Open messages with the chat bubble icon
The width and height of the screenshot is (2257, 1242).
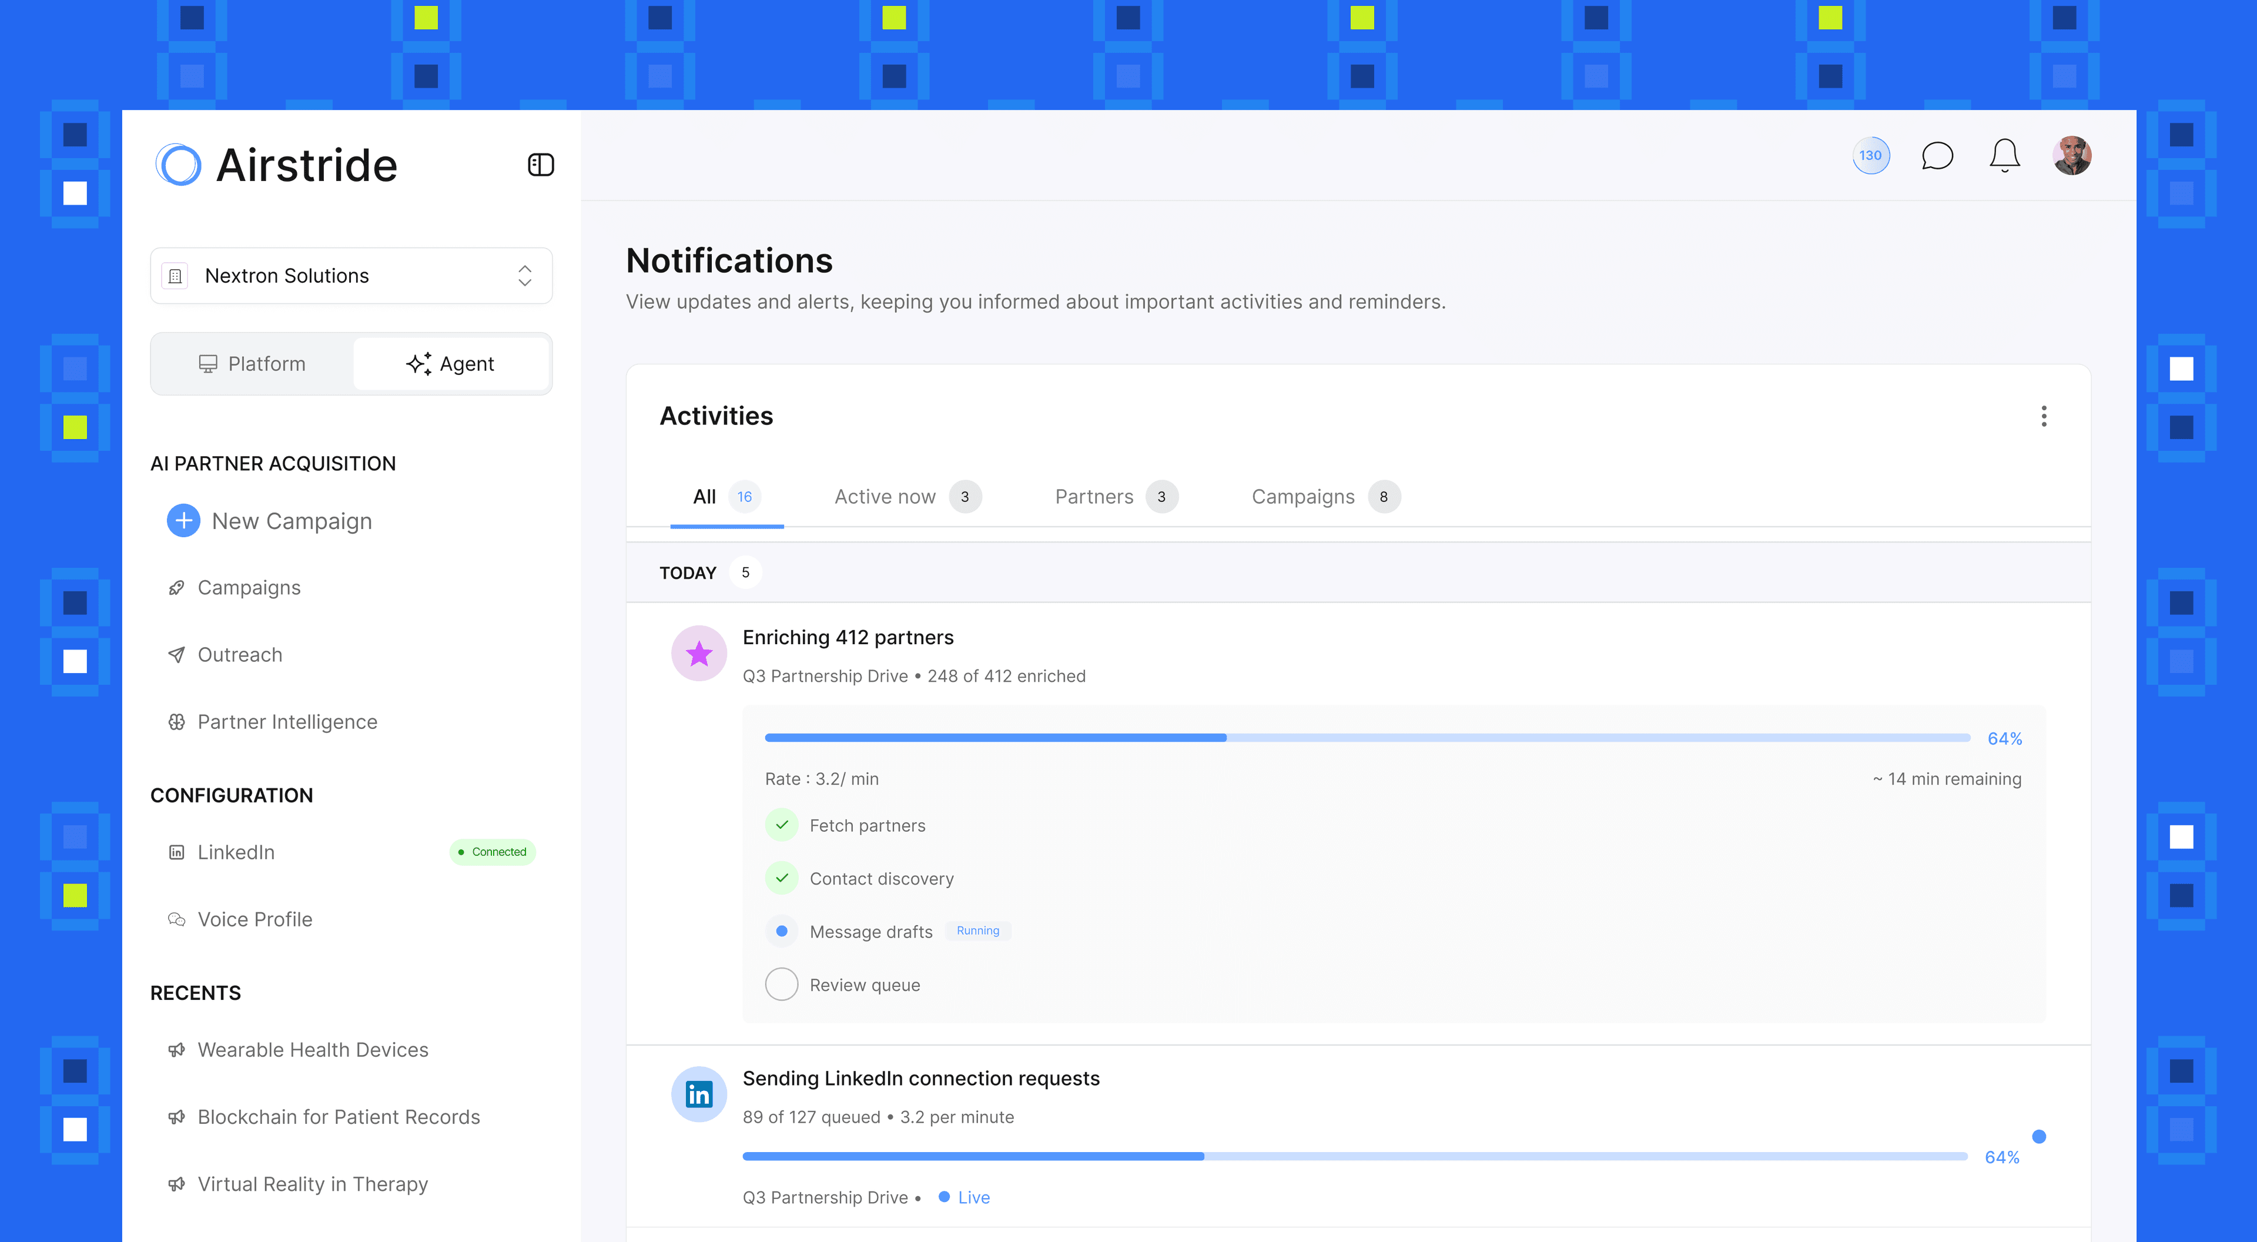[x=1937, y=156]
